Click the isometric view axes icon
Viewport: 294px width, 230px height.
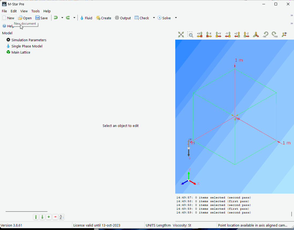click(256, 35)
